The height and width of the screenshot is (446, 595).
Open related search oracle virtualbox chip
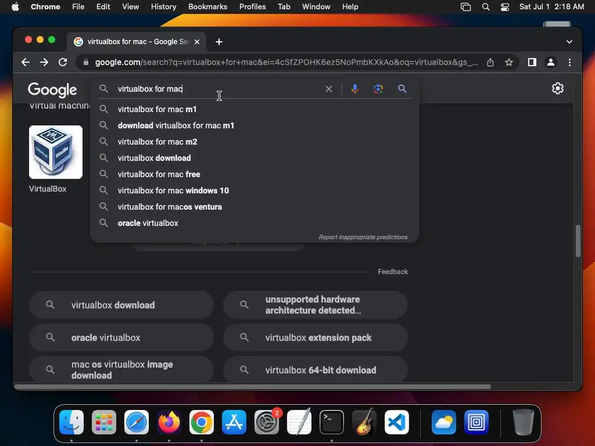tap(121, 337)
